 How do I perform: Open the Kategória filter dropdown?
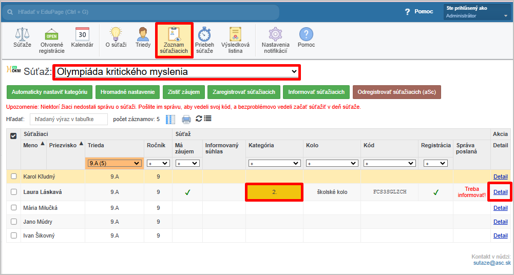[x=274, y=163]
